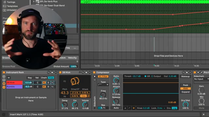Screen dimensions: 209x117
Task: Click DS Kick Drive 17.3 % field
Action: 75,92
